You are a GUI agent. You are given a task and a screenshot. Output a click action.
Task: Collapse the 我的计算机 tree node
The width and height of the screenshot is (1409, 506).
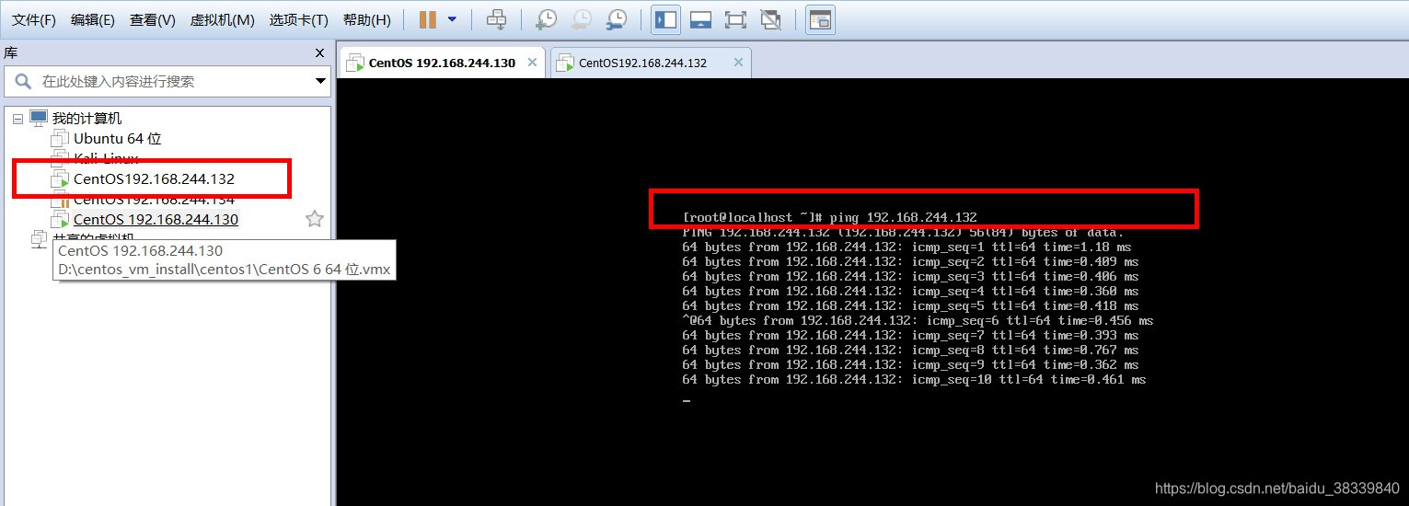17,119
